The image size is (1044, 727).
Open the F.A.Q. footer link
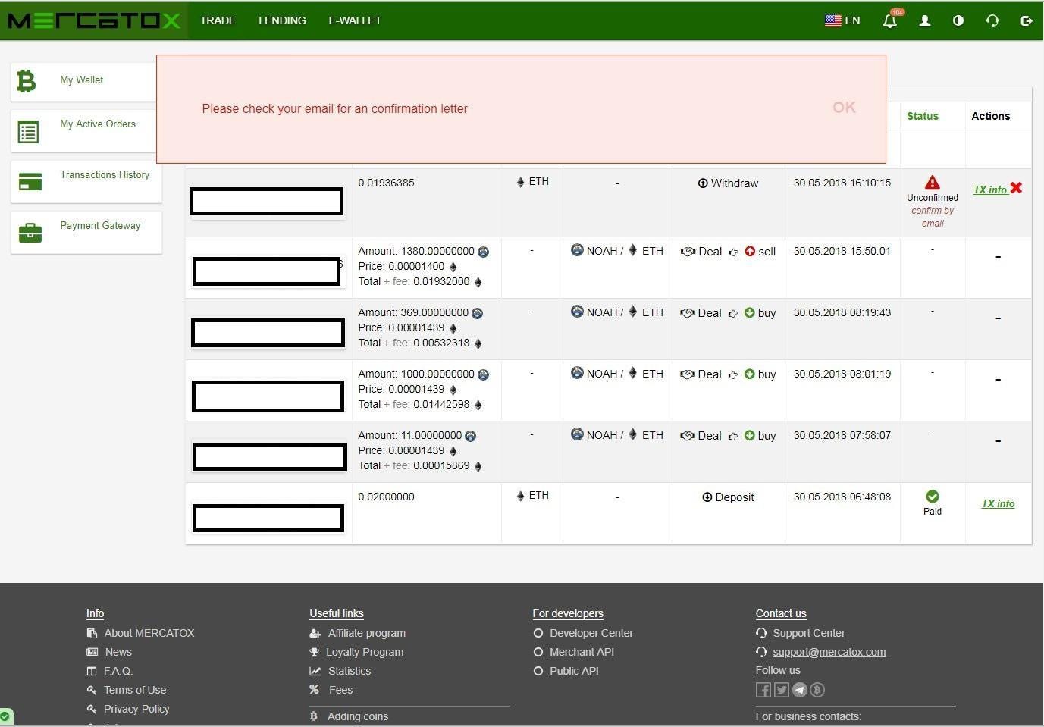118,671
